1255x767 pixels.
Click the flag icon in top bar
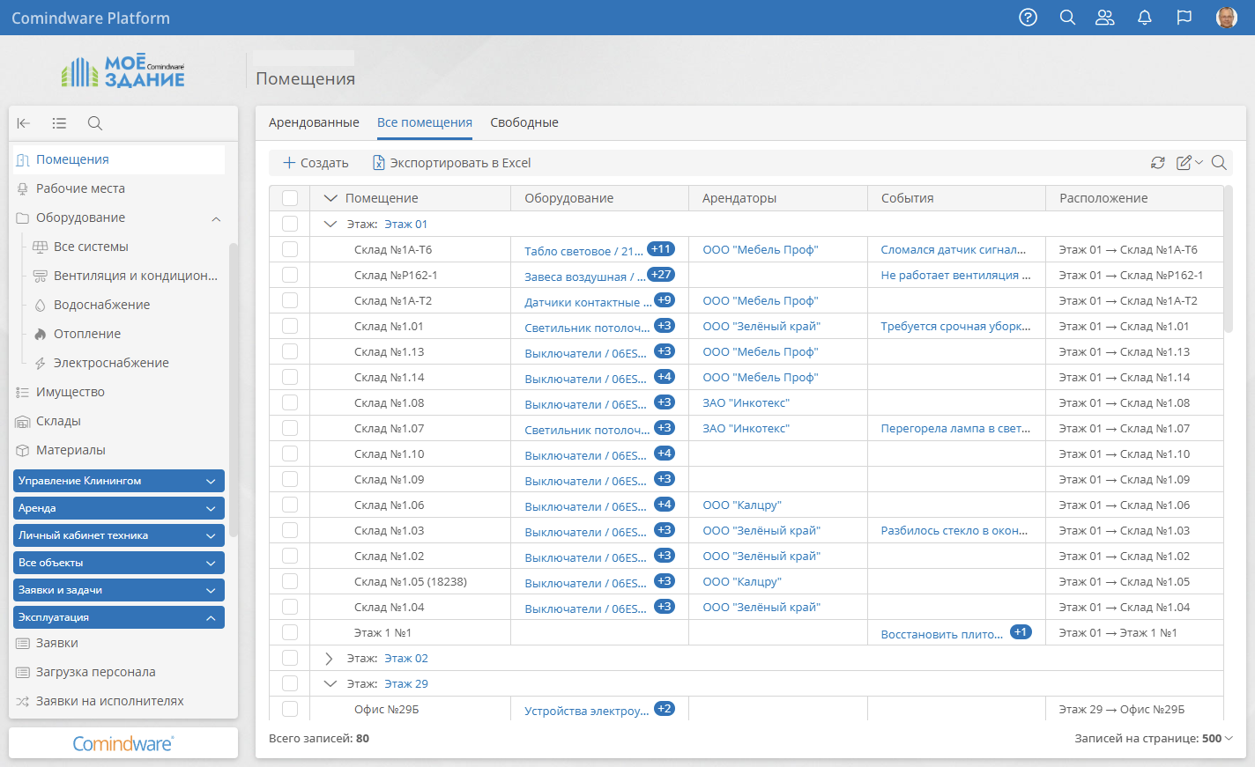[1184, 18]
